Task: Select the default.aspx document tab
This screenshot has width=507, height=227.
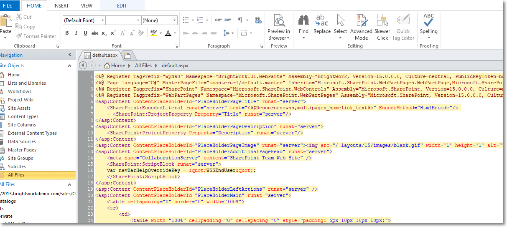Action: [101, 55]
